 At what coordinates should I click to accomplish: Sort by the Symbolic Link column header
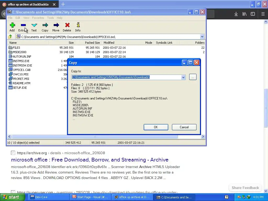click(x=167, y=43)
